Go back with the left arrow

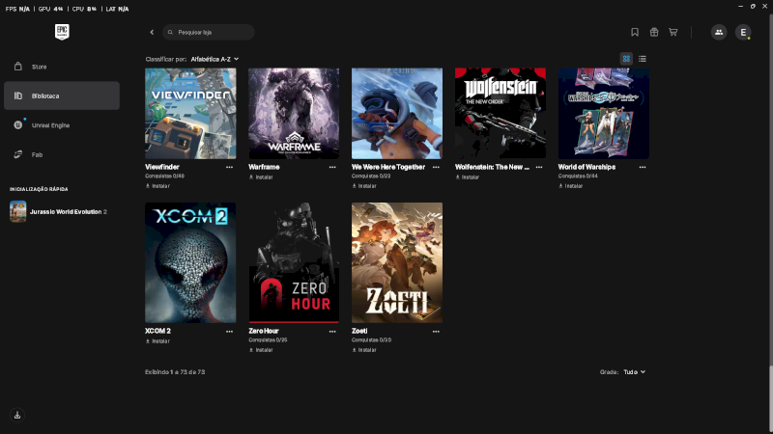coord(152,32)
